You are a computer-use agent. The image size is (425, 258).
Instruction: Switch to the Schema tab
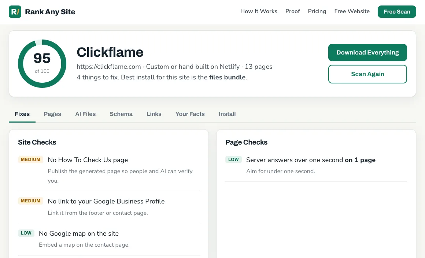[121, 114]
